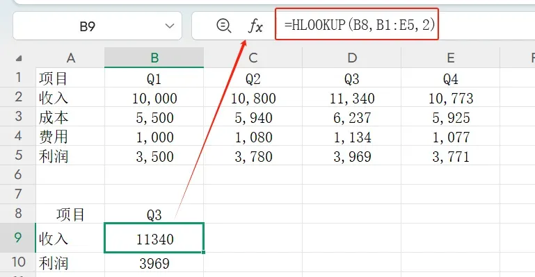Select column C header
Screen dimensions: 535x277
(253, 58)
